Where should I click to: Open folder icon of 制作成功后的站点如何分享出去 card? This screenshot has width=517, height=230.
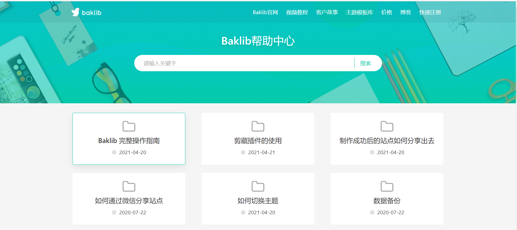[x=387, y=126]
